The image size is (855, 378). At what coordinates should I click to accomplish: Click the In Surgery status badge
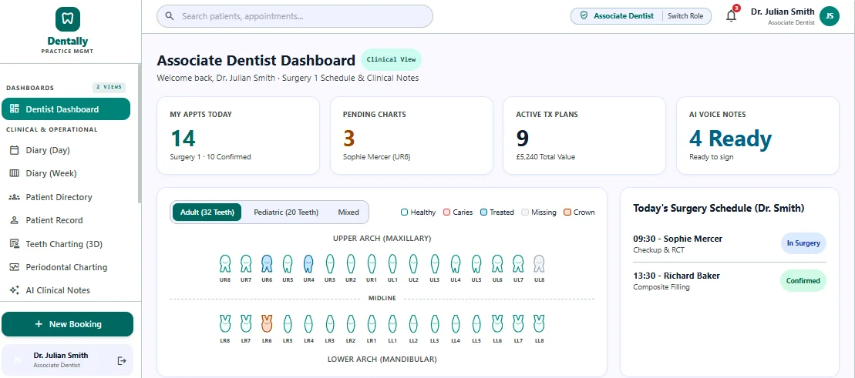click(x=803, y=243)
